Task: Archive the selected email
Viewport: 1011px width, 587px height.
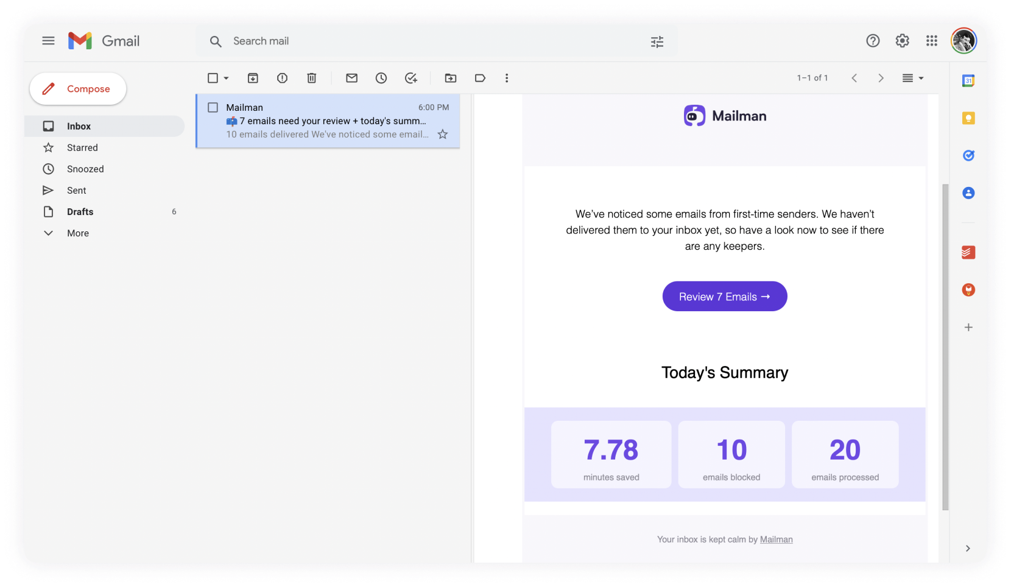Action: pos(253,78)
